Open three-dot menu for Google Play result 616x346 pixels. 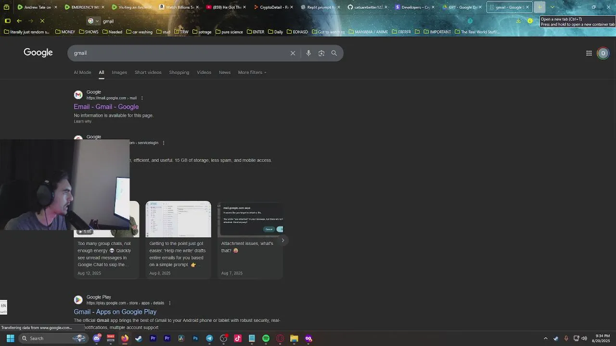pyautogui.click(x=169, y=303)
